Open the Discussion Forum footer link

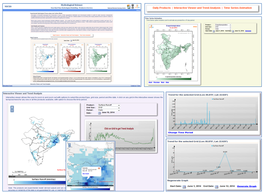coord(8,86)
